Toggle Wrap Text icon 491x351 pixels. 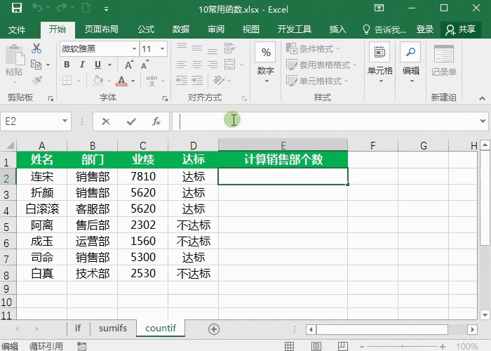[230, 48]
